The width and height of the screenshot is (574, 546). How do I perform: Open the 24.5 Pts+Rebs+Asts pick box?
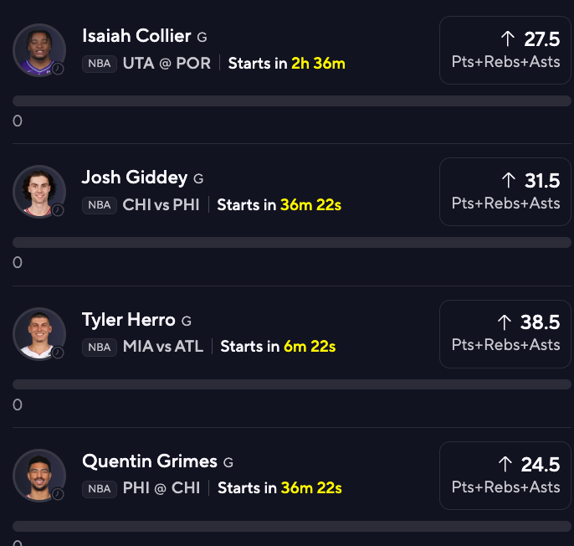pos(505,476)
